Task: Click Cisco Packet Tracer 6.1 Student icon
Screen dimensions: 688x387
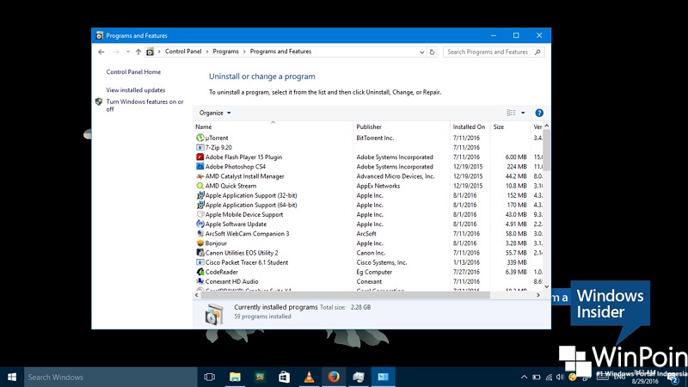Action: coord(200,262)
